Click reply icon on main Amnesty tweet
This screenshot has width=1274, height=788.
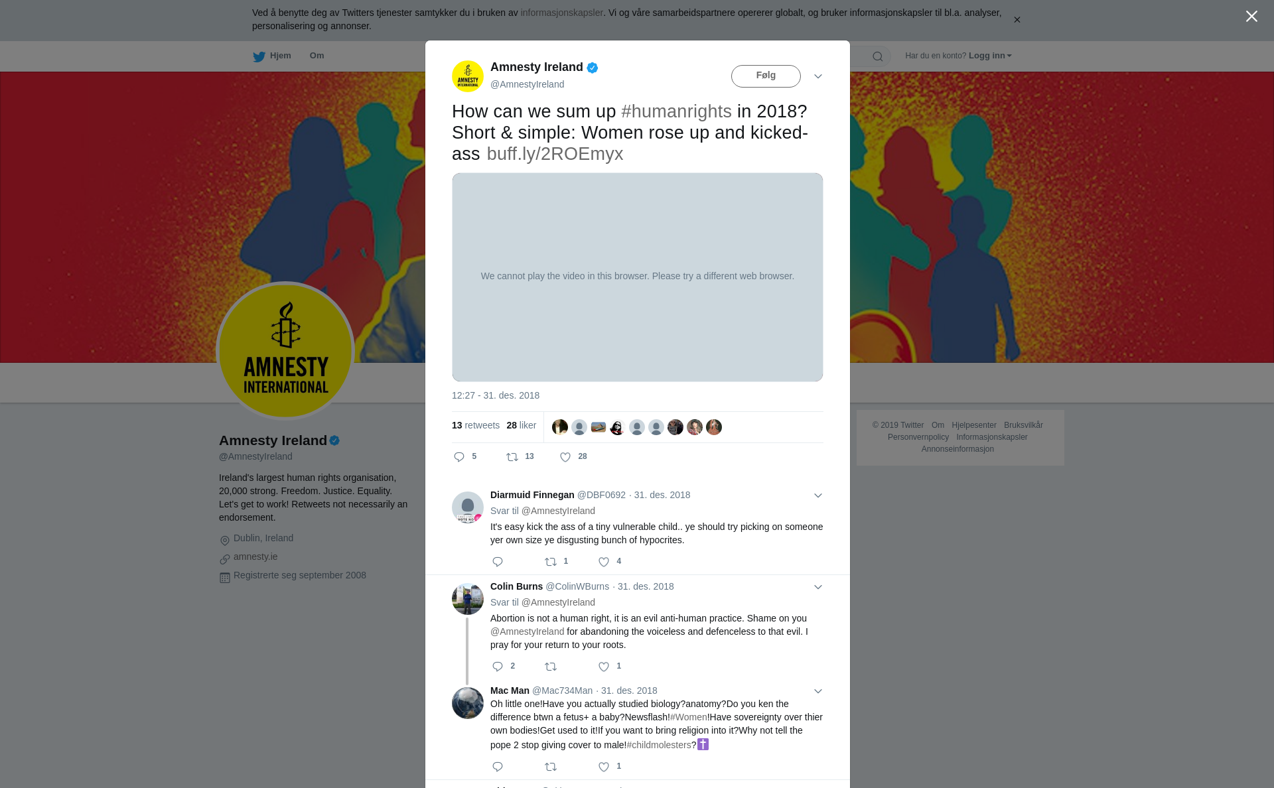[459, 457]
